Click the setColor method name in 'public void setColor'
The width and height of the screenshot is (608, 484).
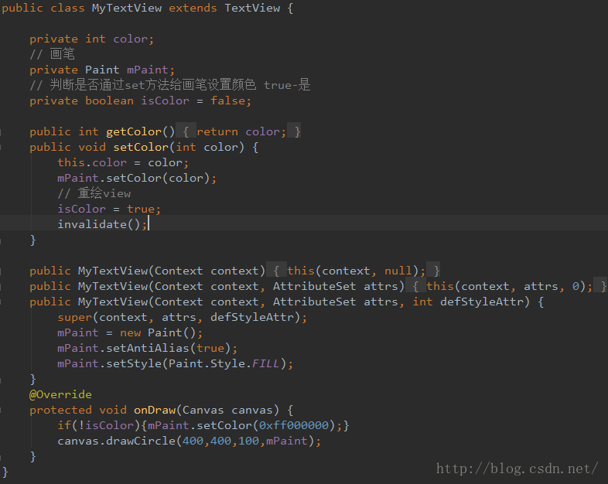click(x=141, y=147)
